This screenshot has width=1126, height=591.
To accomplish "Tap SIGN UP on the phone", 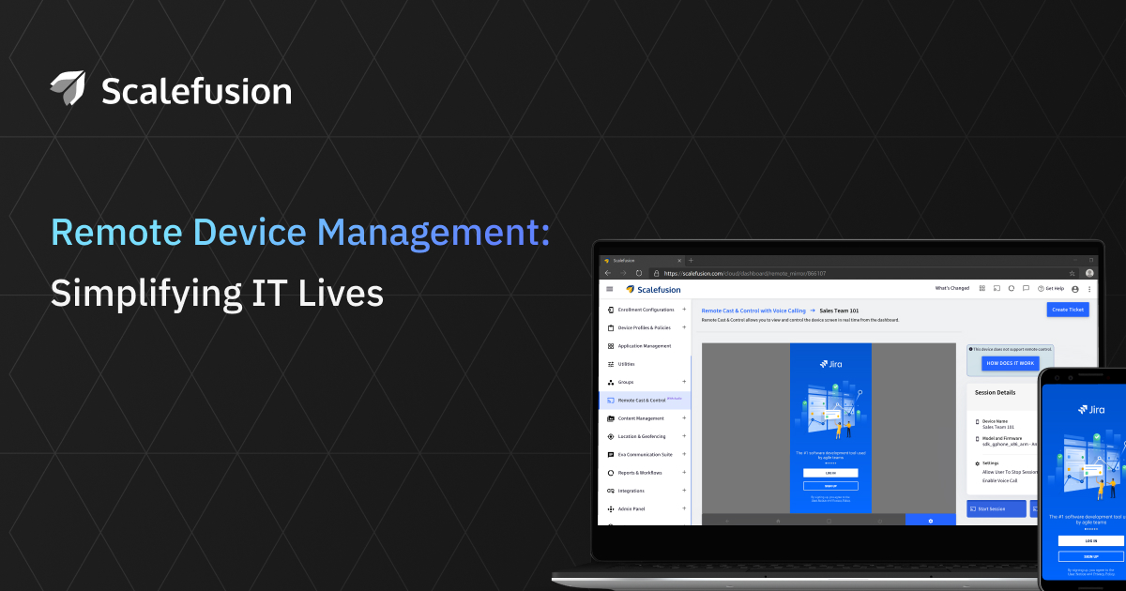I will [1090, 556].
